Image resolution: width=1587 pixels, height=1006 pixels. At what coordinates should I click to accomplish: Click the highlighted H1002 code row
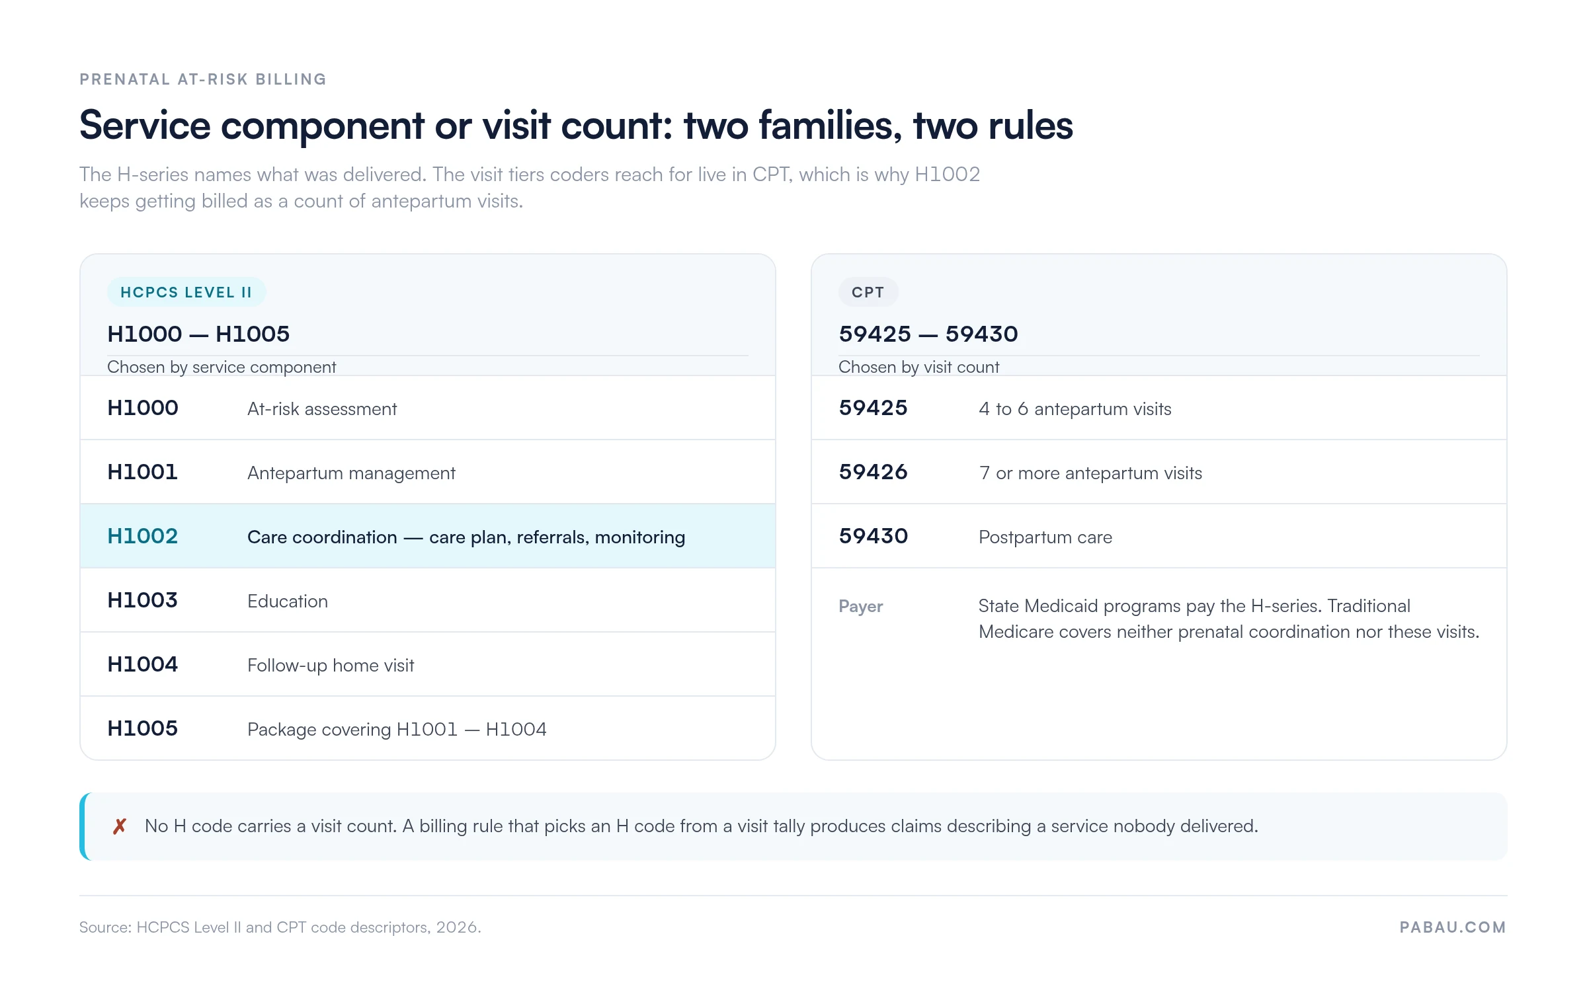click(x=428, y=536)
